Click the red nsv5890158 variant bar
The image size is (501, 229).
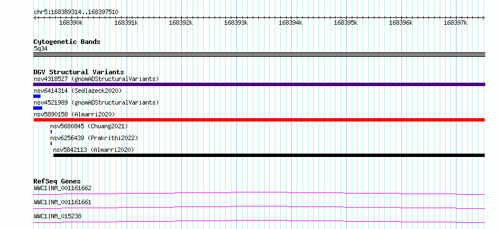pyautogui.click(x=259, y=120)
